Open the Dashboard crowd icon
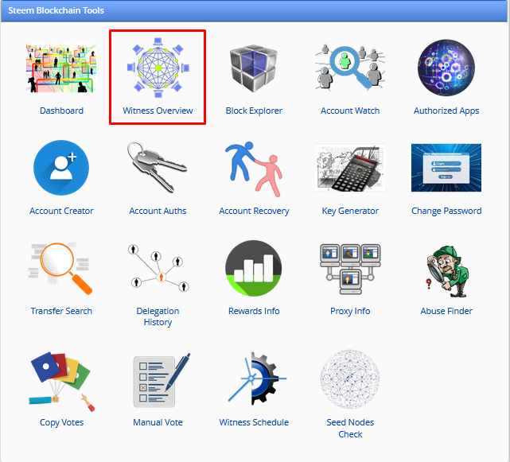Viewport: 510px width, 462px height. [x=61, y=68]
